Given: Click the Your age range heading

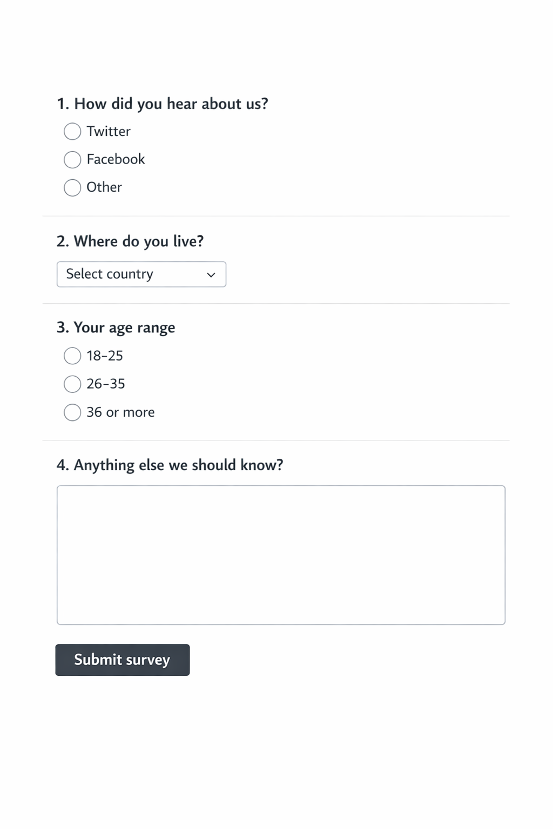Looking at the screenshot, I should [116, 327].
